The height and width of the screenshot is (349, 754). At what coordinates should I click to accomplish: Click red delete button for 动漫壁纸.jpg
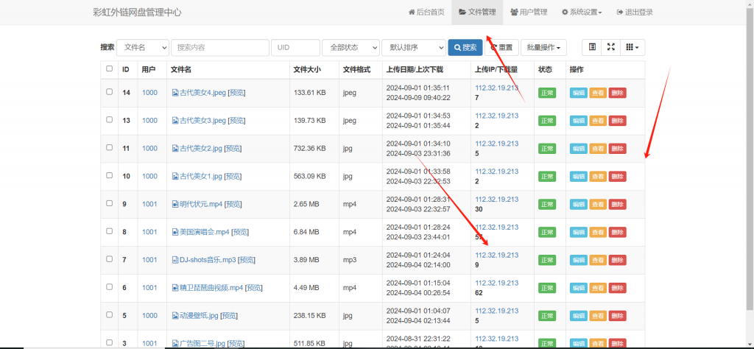(617, 316)
